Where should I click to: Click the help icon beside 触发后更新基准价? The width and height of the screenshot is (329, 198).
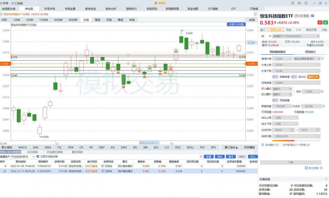(x=322, y=59)
